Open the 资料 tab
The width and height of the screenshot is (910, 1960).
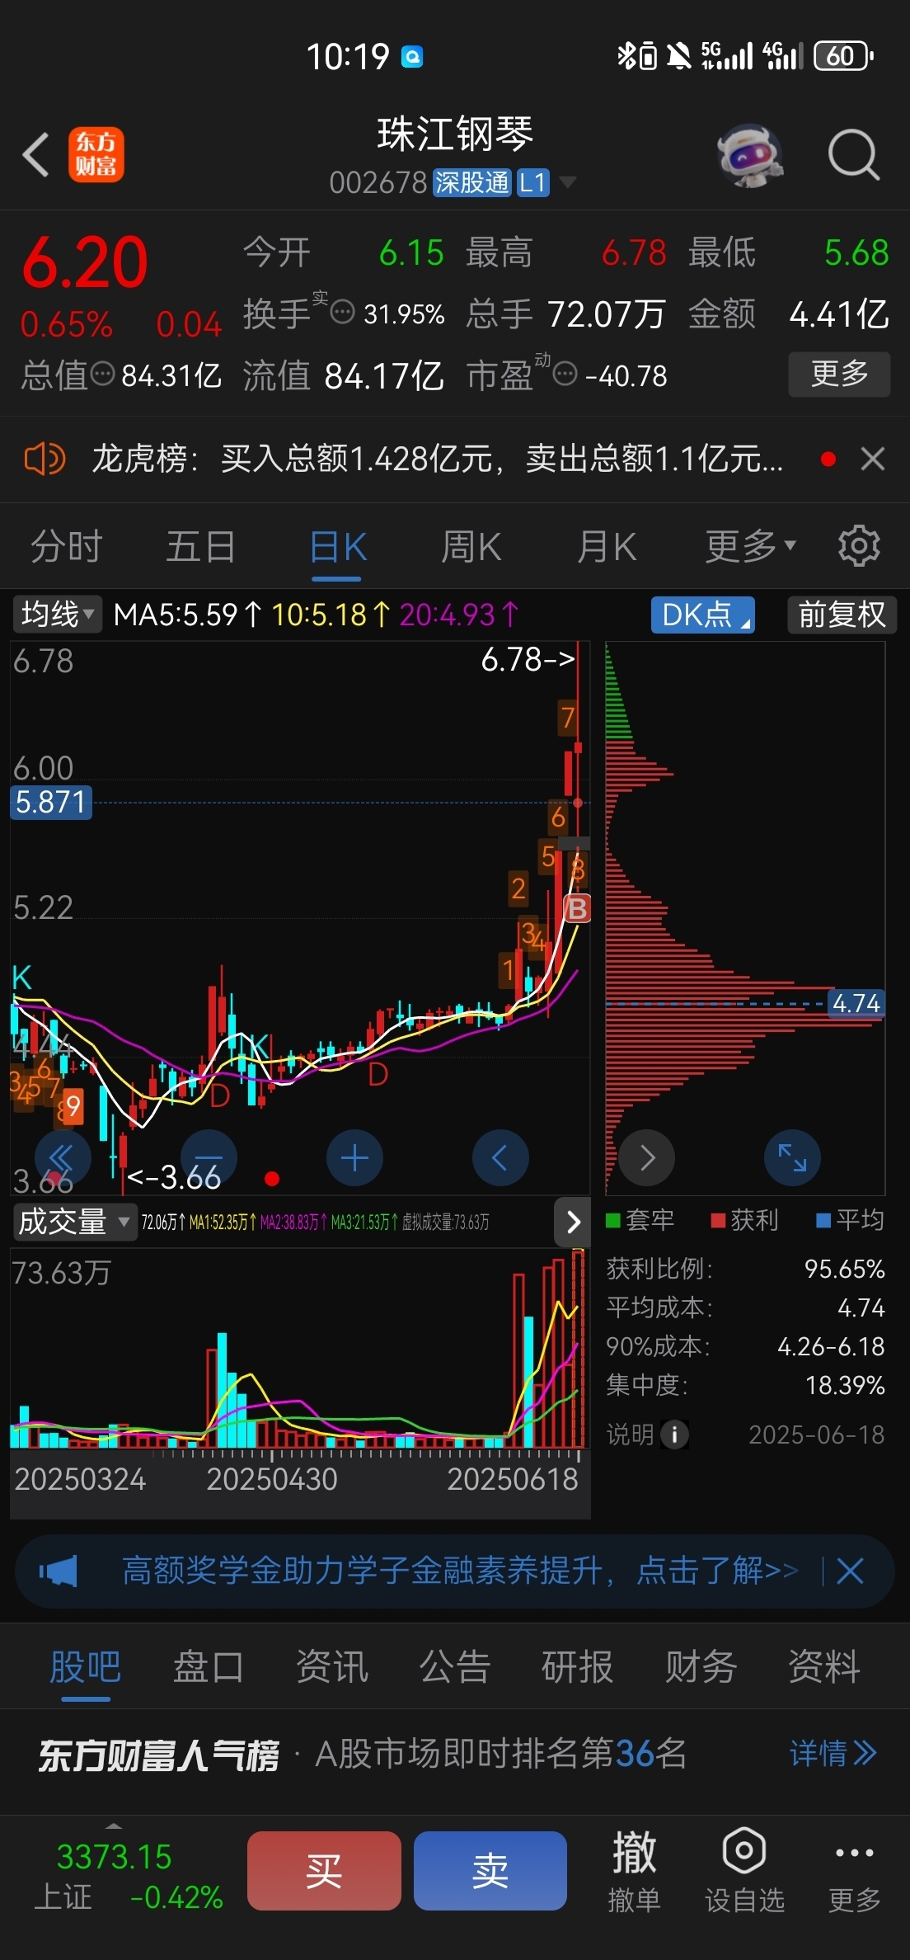point(823,1666)
